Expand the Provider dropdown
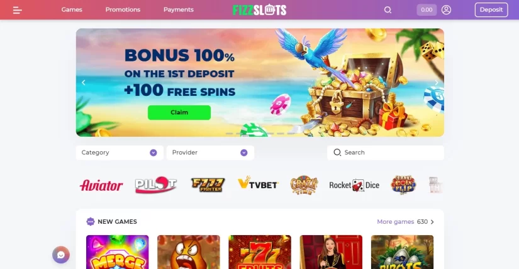The height and width of the screenshot is (269, 519). (x=210, y=152)
